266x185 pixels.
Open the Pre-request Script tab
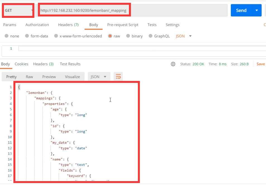(123, 25)
